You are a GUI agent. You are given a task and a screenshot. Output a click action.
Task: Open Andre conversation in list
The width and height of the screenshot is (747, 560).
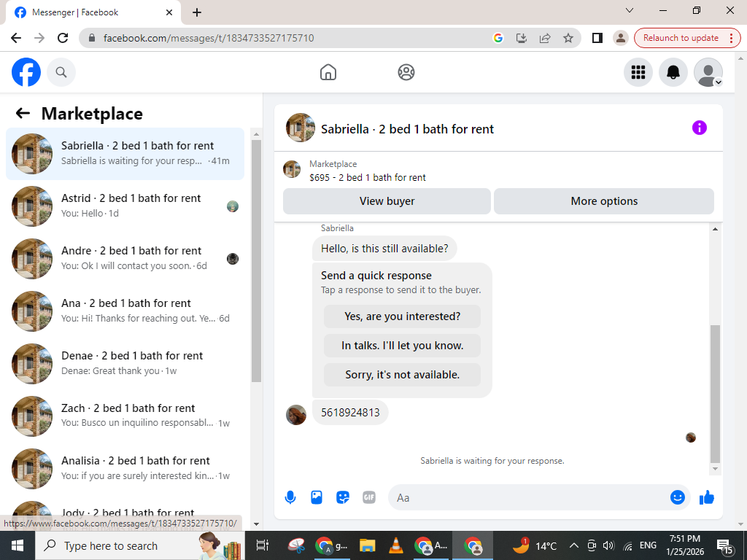click(125, 259)
